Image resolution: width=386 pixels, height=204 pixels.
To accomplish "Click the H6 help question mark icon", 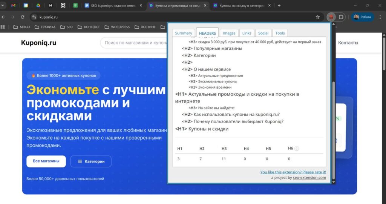I will click(297, 149).
